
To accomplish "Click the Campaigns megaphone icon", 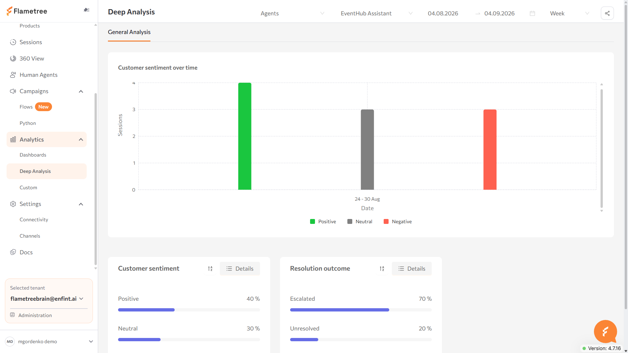I will [x=13, y=91].
